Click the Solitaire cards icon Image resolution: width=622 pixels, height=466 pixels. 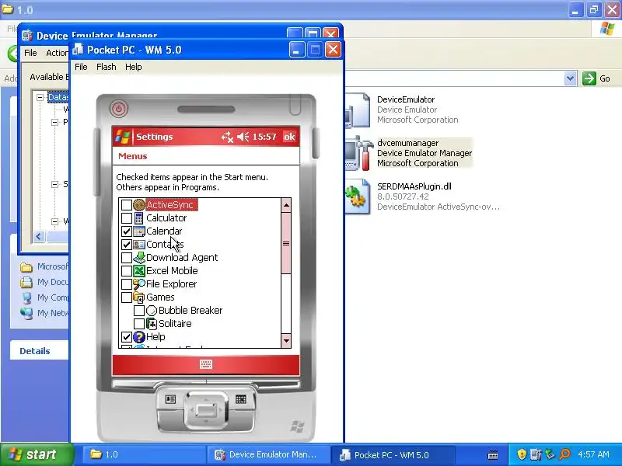click(x=152, y=324)
